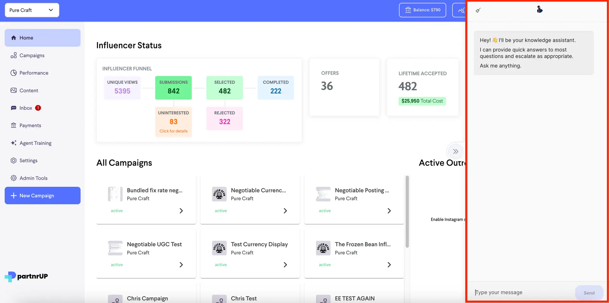Click for details under Uninterested count
610x303 pixels.
click(173, 131)
